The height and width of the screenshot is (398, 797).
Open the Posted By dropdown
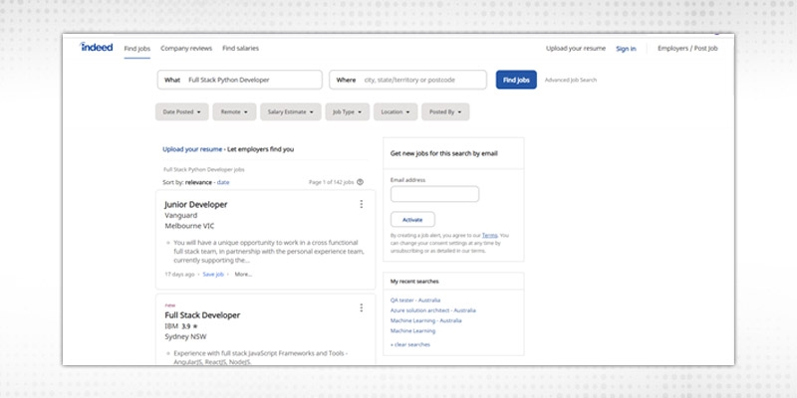click(x=445, y=112)
